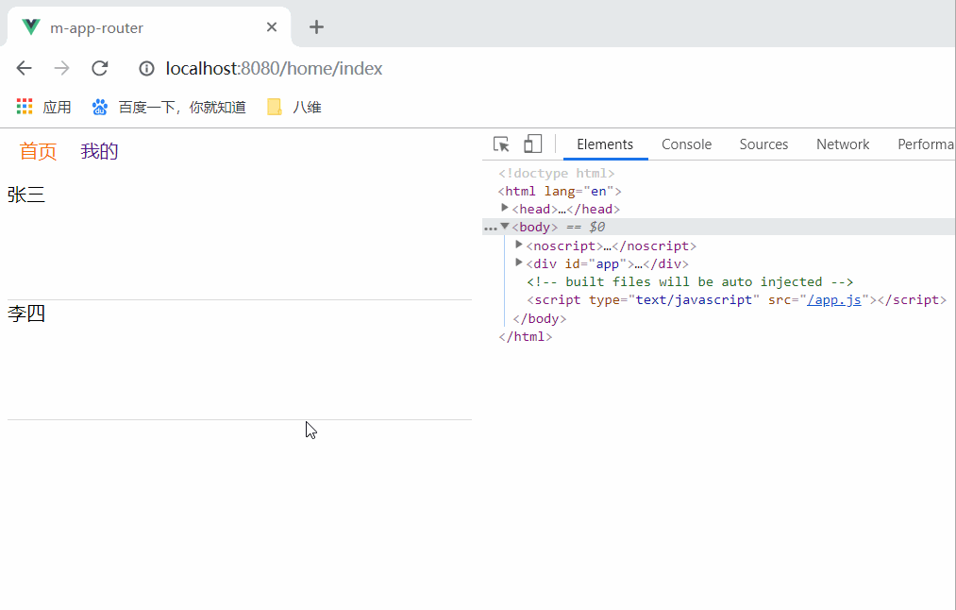This screenshot has height=610, width=956.
Task: Select the doctype html line
Action: coord(556,173)
